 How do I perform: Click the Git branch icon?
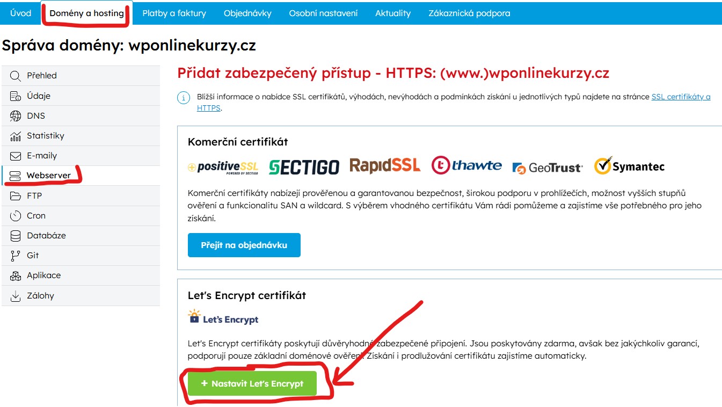pos(16,256)
